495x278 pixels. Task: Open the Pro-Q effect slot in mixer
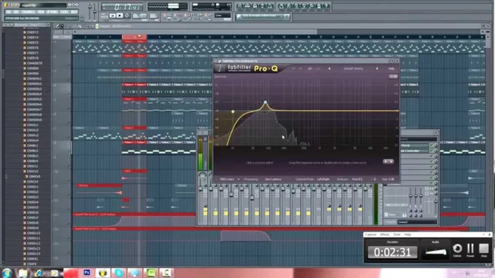(x=415, y=146)
